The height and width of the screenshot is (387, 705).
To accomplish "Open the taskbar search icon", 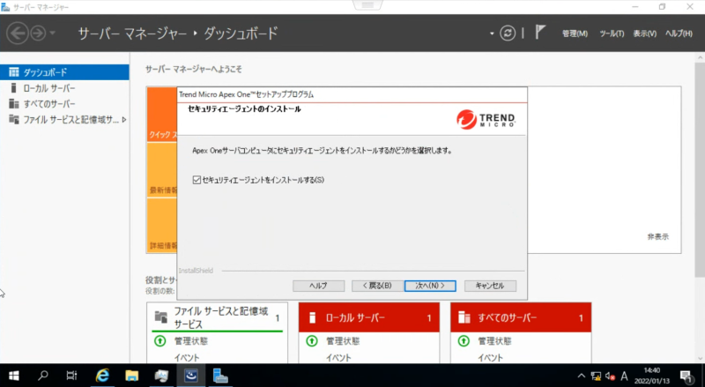I will pyautogui.click(x=43, y=376).
